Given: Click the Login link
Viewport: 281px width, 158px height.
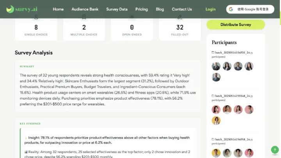Looking at the screenshot, I should click(210, 9).
